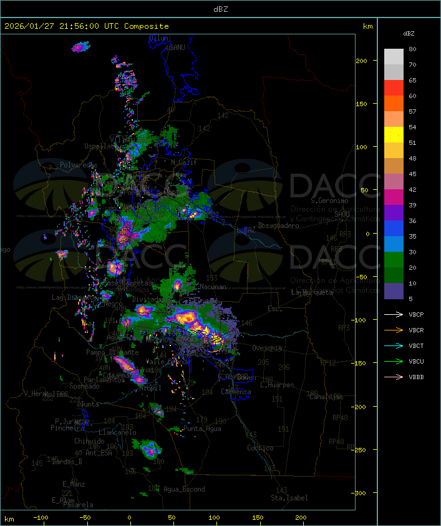Click the white VBCP arrow icon
The image size is (441, 526).
pos(394,314)
